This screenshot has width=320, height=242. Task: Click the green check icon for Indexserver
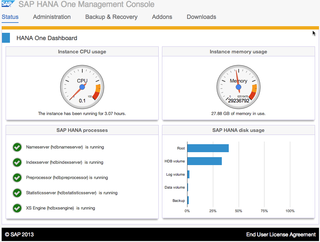(x=17, y=162)
